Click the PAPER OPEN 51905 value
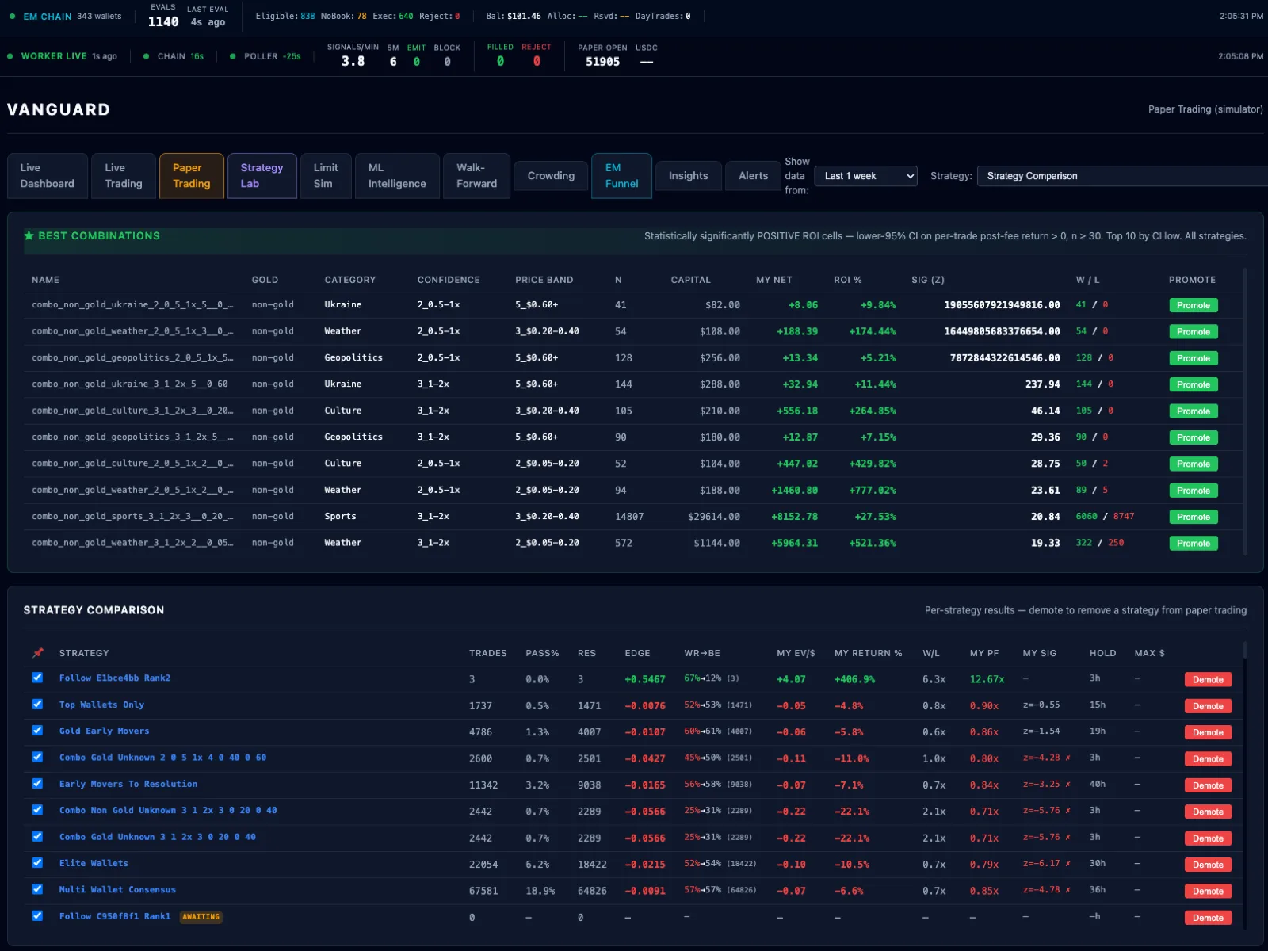The image size is (1268, 951). tap(602, 61)
